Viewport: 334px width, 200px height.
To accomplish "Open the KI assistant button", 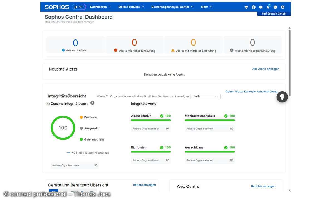I will point(79,7).
